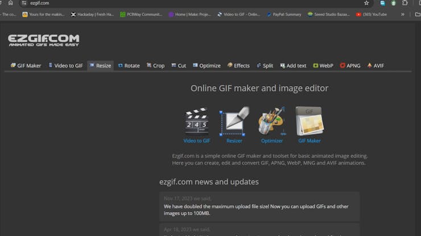This screenshot has width=421, height=236.
Task: Click the paint palette Optimizer icon
Action: 272,121
